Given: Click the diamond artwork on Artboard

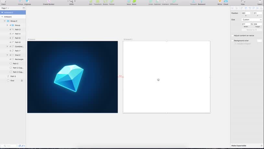Looking at the screenshot, I should (69, 78).
